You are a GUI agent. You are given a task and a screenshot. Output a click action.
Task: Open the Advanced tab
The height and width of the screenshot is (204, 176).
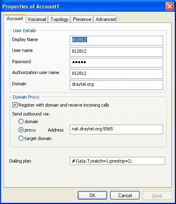[105, 19]
